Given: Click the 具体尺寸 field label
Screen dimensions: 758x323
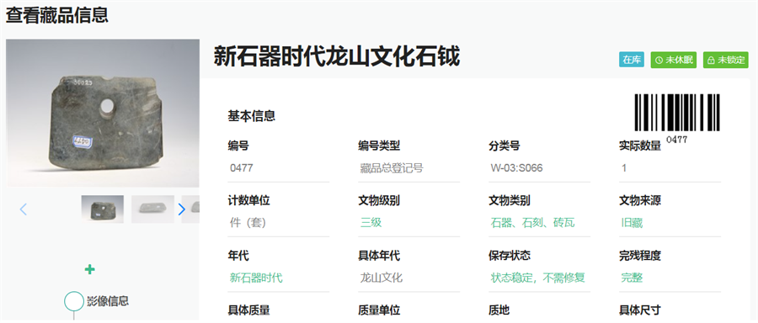Looking at the screenshot, I should 640,310.
